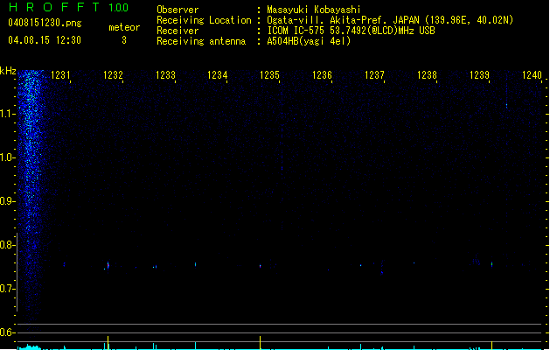Click the HROFFT 1.0.0 title text

click(69, 7)
